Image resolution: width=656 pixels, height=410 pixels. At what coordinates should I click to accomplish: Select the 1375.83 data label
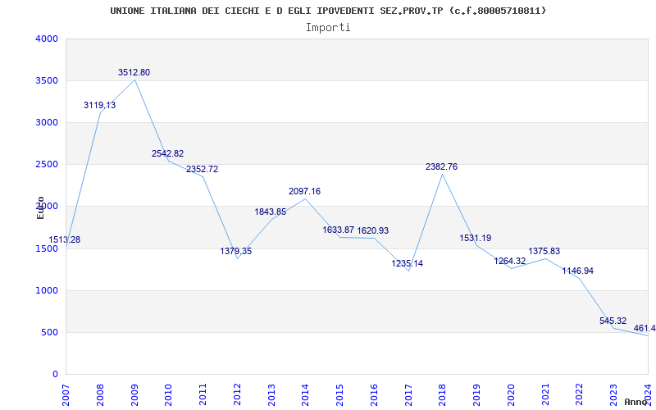tap(544, 252)
